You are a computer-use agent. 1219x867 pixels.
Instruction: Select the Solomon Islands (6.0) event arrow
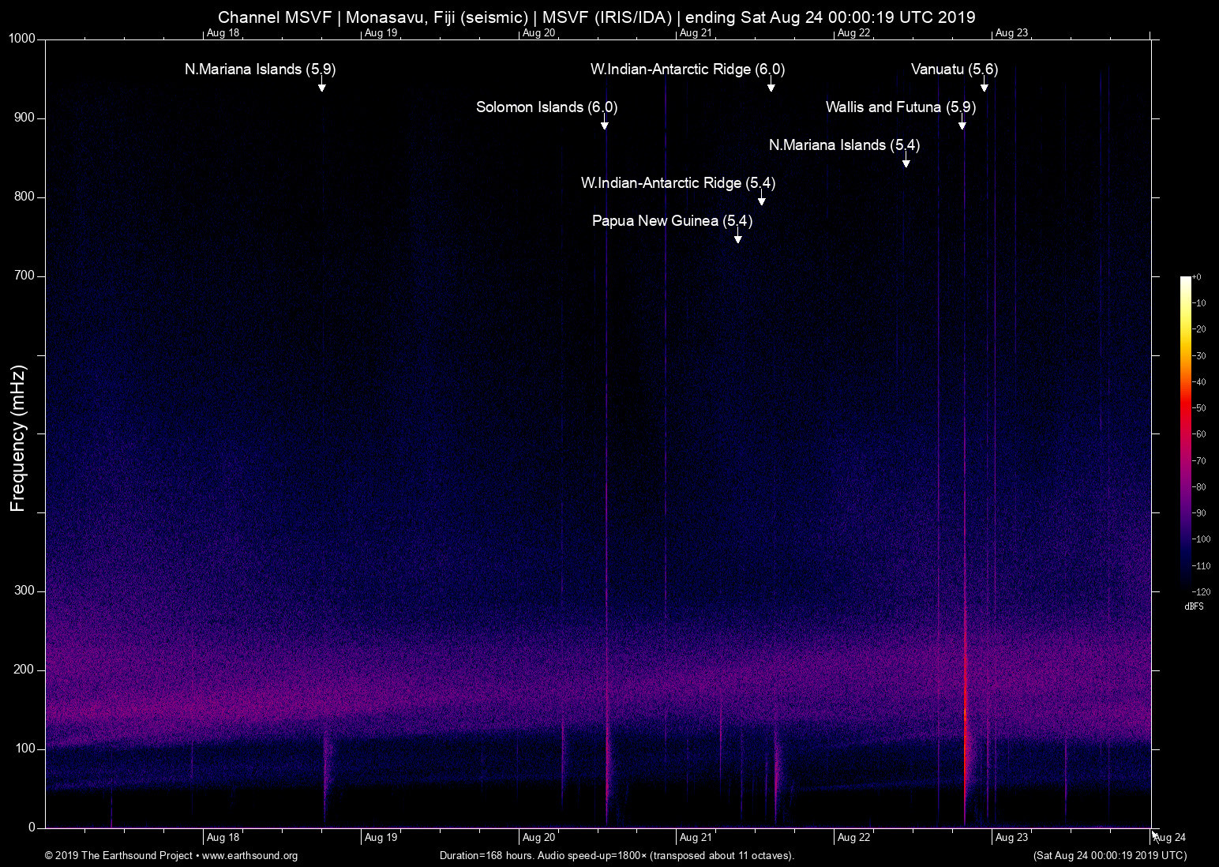(605, 123)
